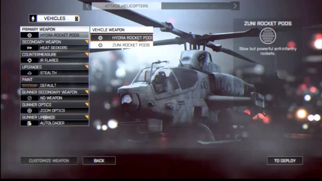Click the Customize Weapon button

[x=49, y=161]
